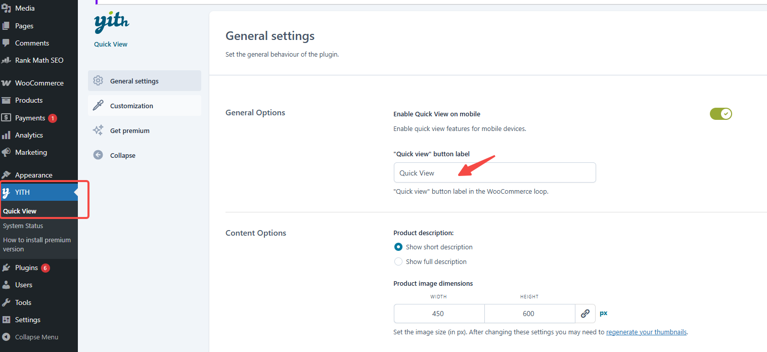Image resolution: width=767 pixels, height=352 pixels.
Task: Click the YITH logo image
Action: click(x=111, y=23)
